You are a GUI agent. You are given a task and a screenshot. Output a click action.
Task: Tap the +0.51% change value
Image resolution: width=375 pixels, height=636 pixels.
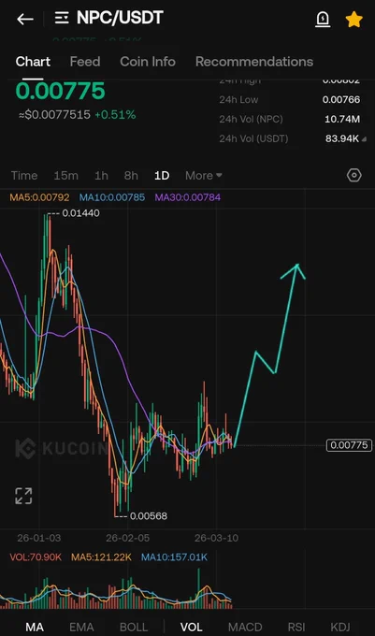click(115, 115)
